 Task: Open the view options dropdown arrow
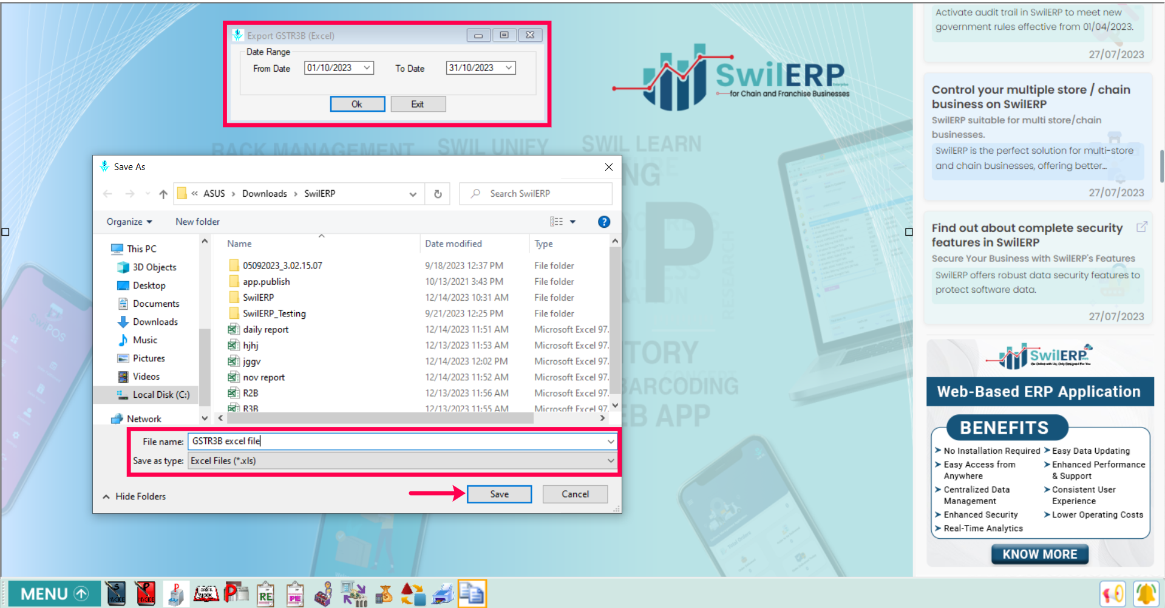(572, 222)
